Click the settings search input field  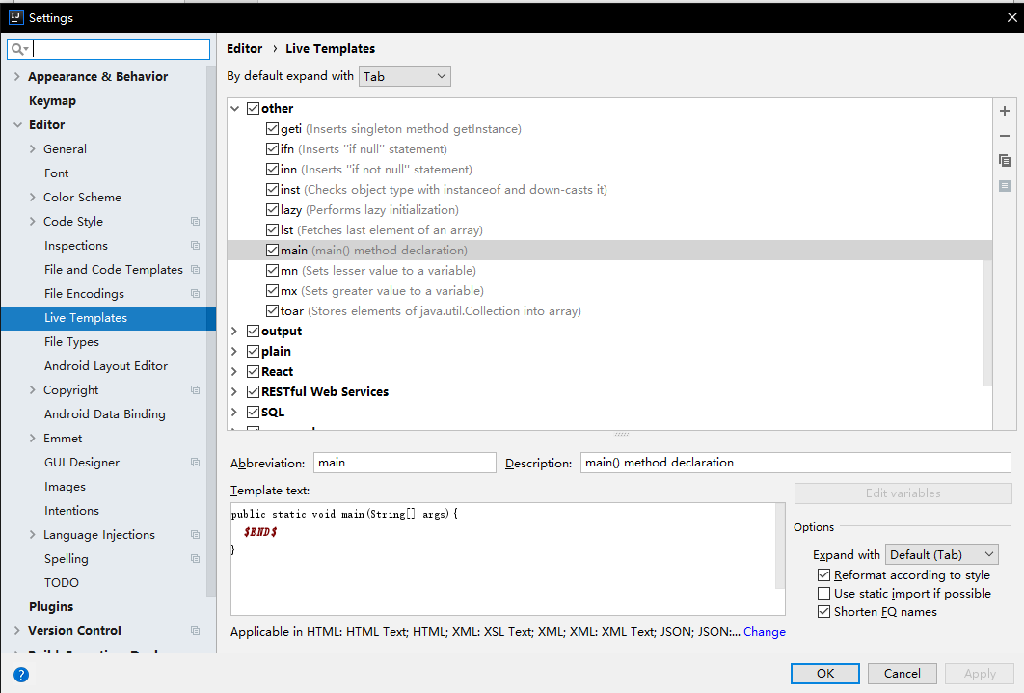click(108, 49)
